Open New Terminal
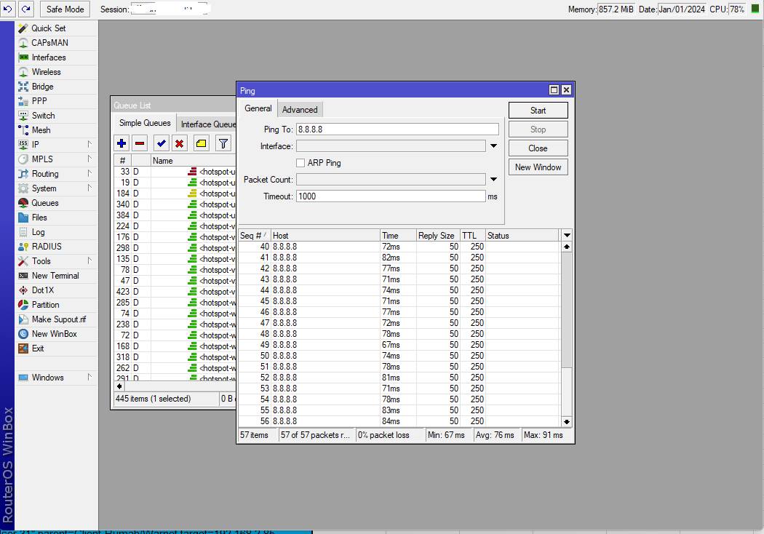The height and width of the screenshot is (534, 764). pos(55,276)
